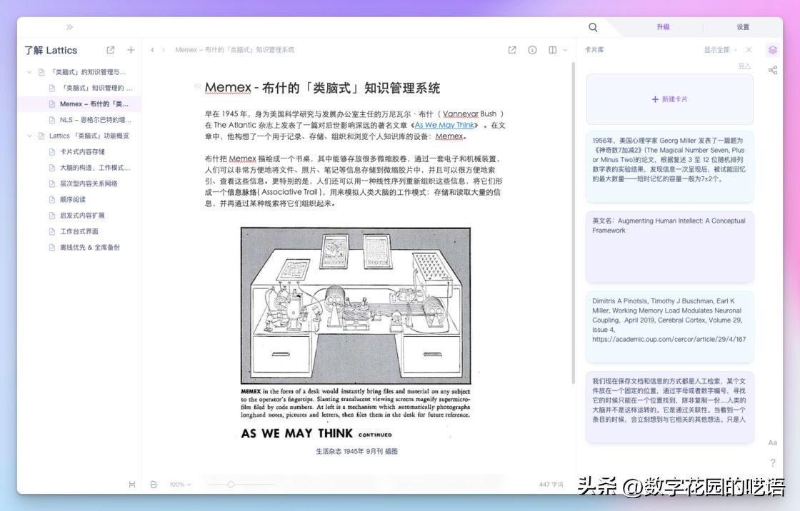Open the Aa font settings
Image resolution: width=800 pixels, height=511 pixels.
pos(772,442)
